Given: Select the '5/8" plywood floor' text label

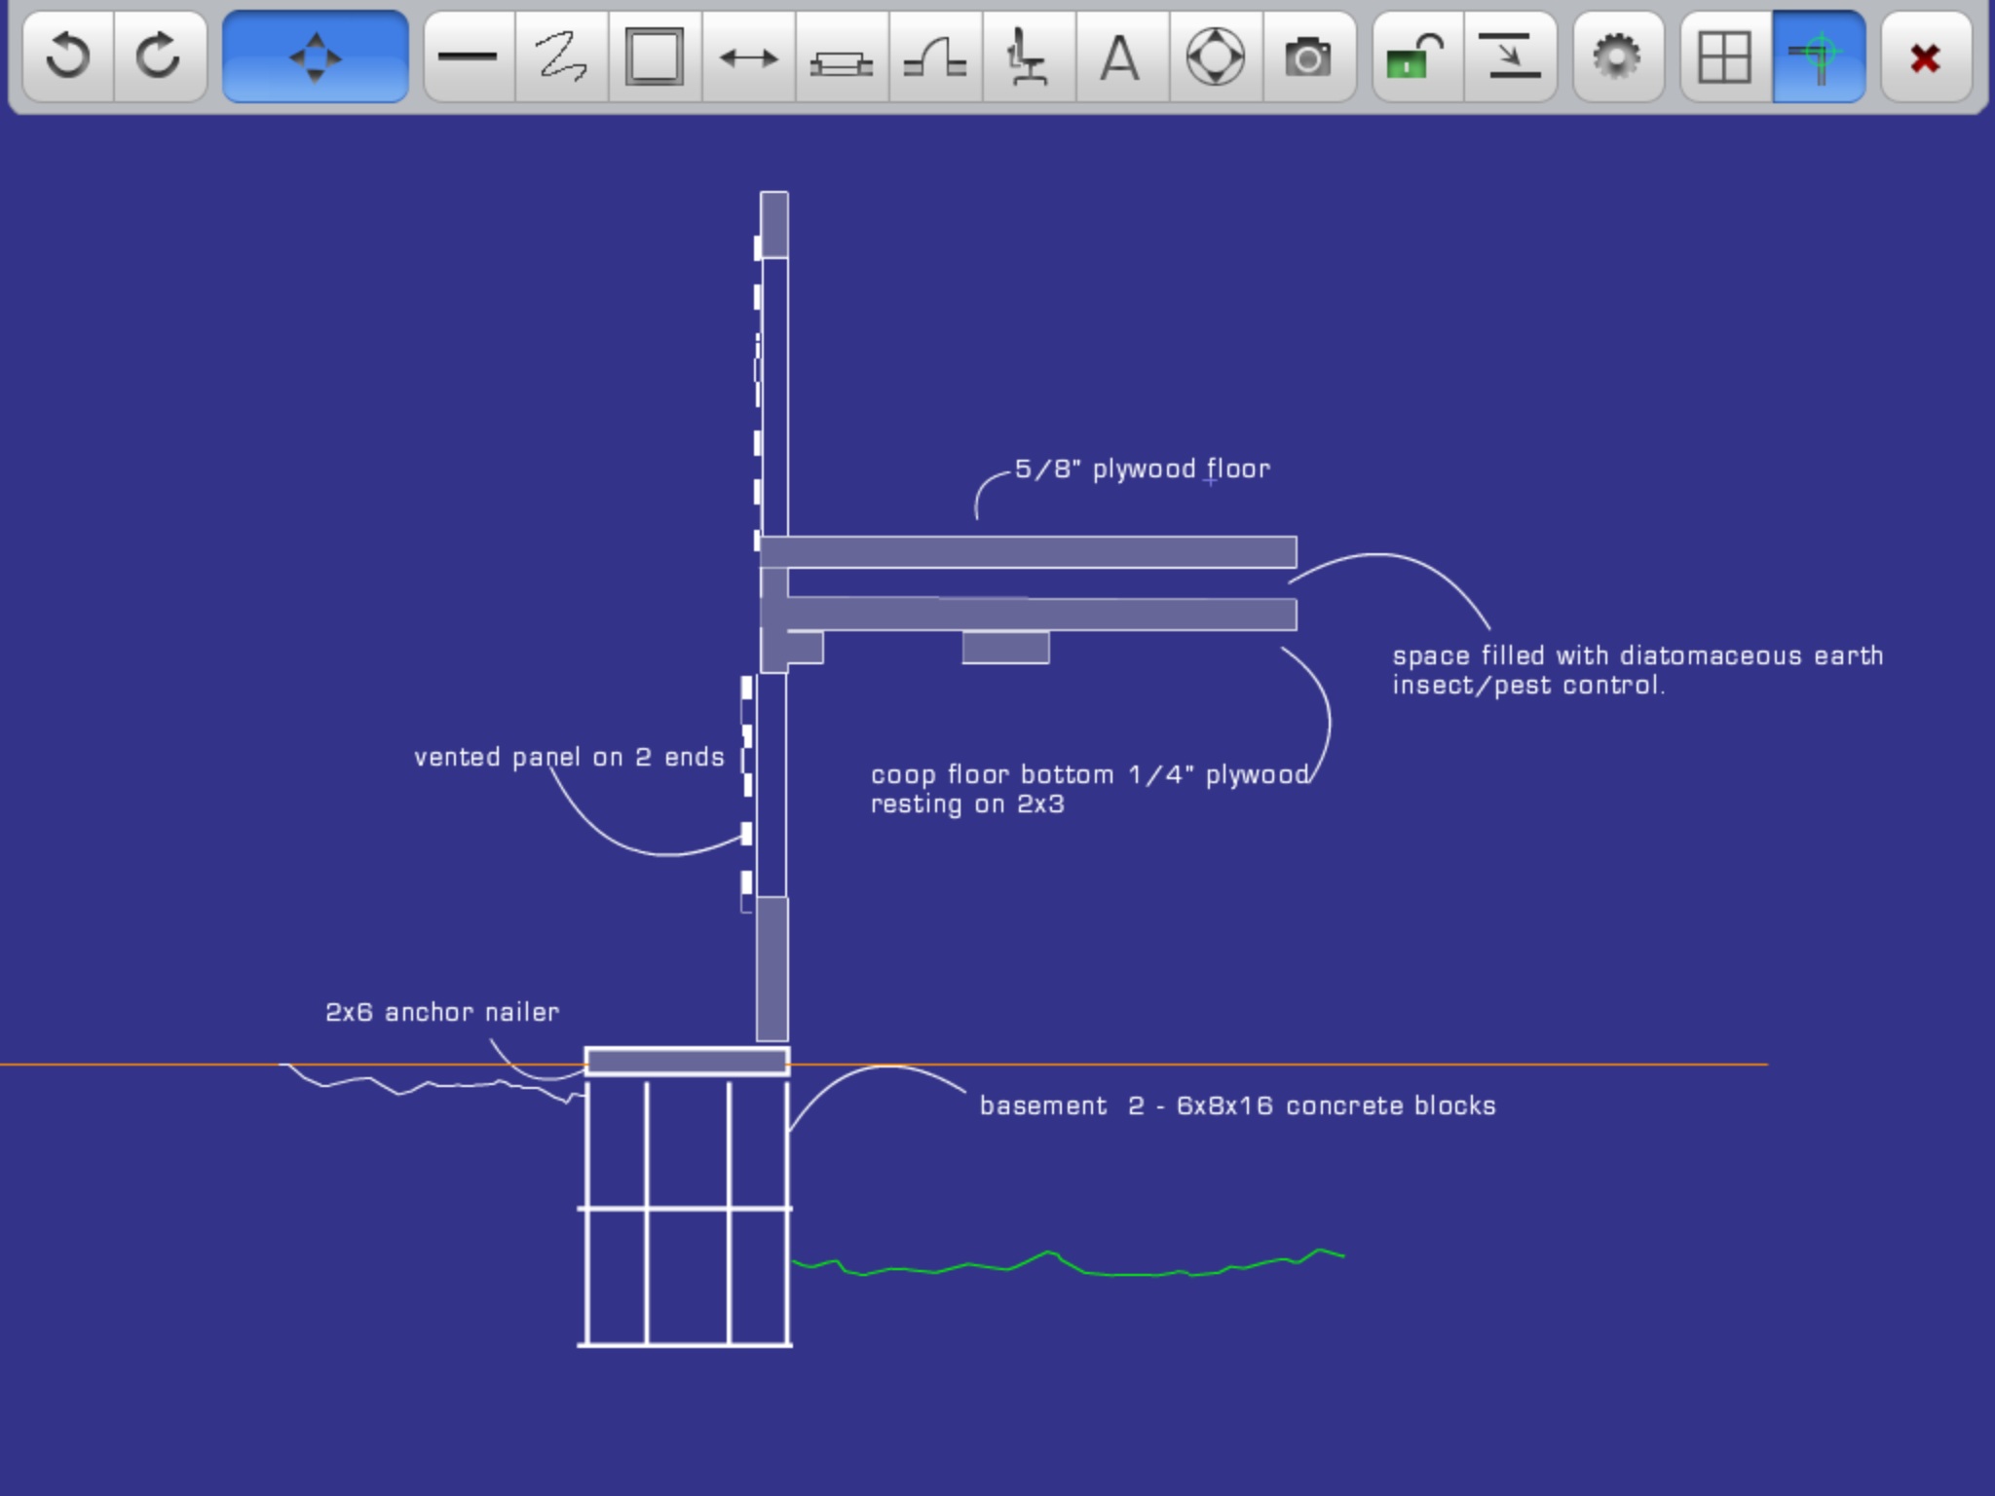Looking at the screenshot, I should [x=1142, y=469].
